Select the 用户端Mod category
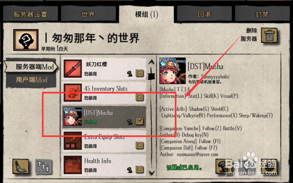293x183 pixels. [31, 80]
